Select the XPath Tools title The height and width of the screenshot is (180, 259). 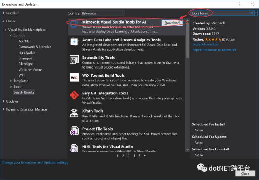coord(93,111)
